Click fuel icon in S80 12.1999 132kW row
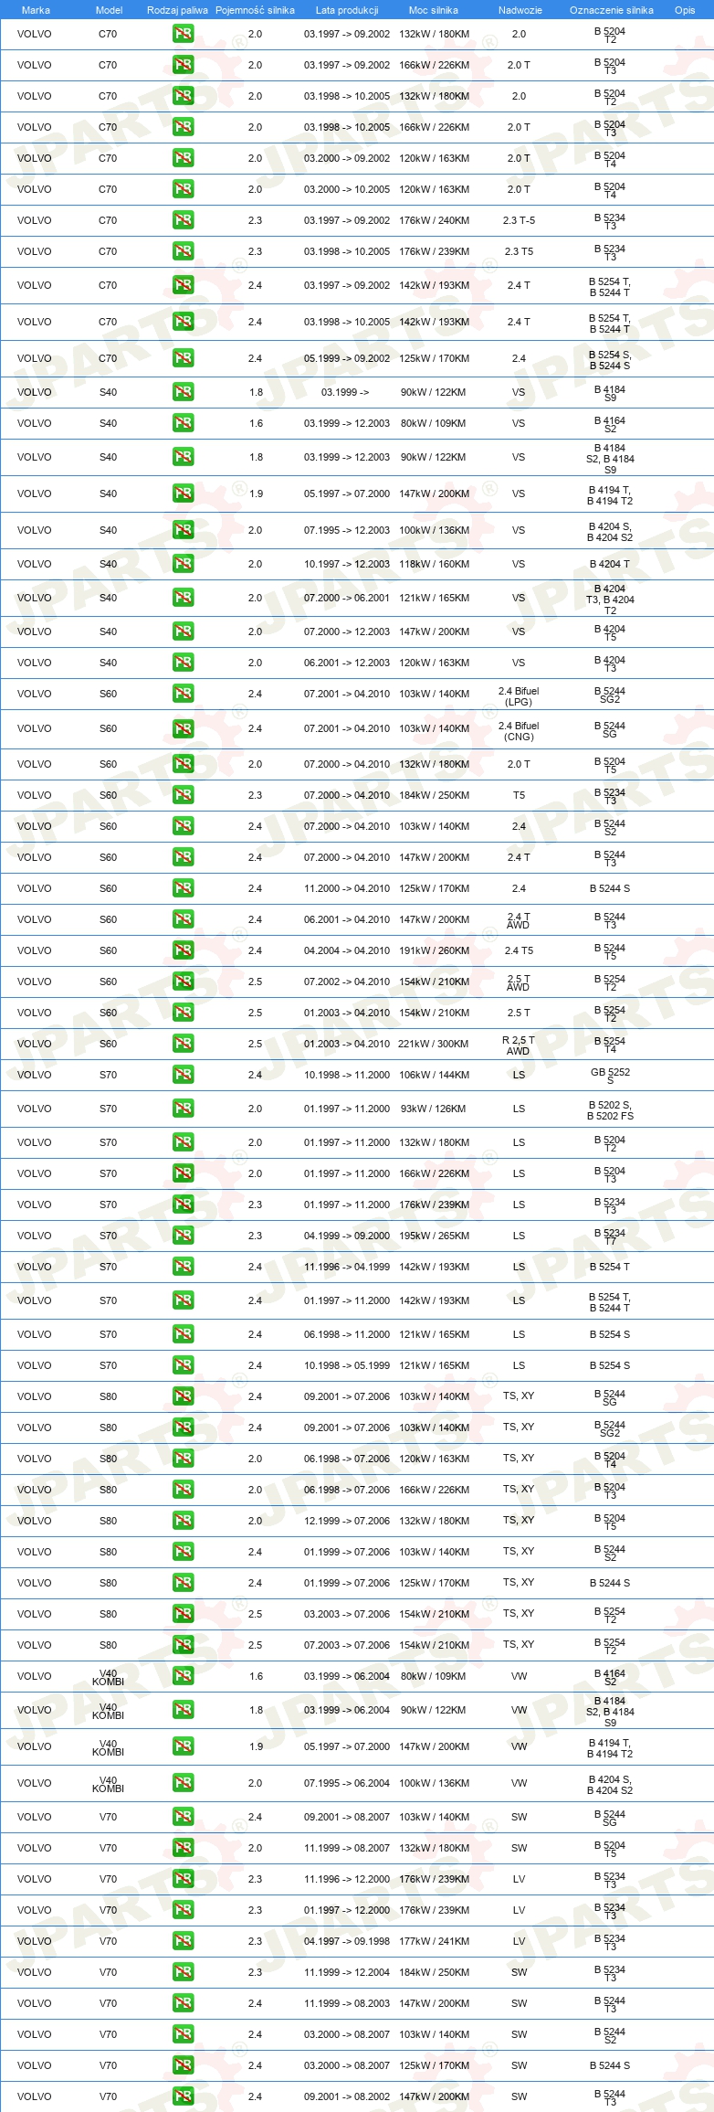Image resolution: width=714 pixels, height=2112 pixels. (183, 1521)
